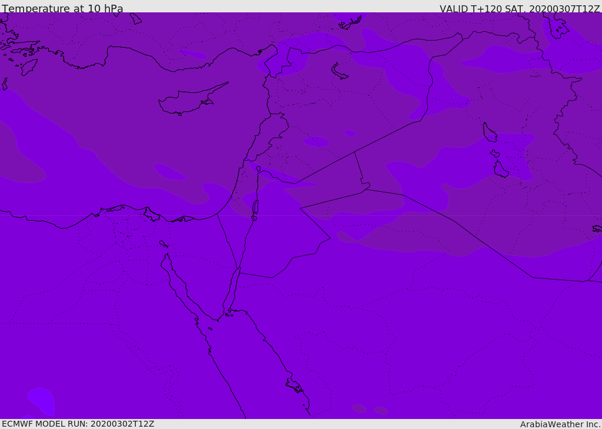Click the 'Temperature at 10 hPa' title text
This screenshot has height=429, width=602.
point(62,8)
